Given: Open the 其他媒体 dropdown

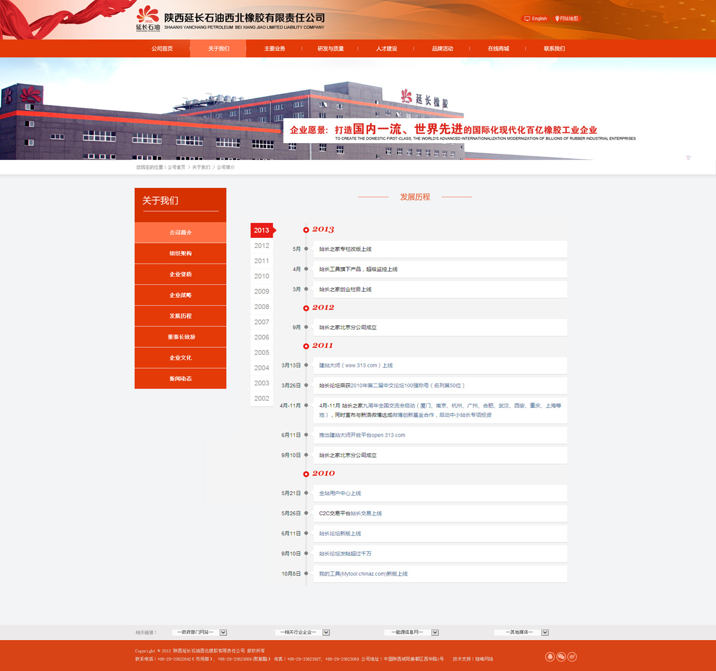Looking at the screenshot, I should 545,632.
